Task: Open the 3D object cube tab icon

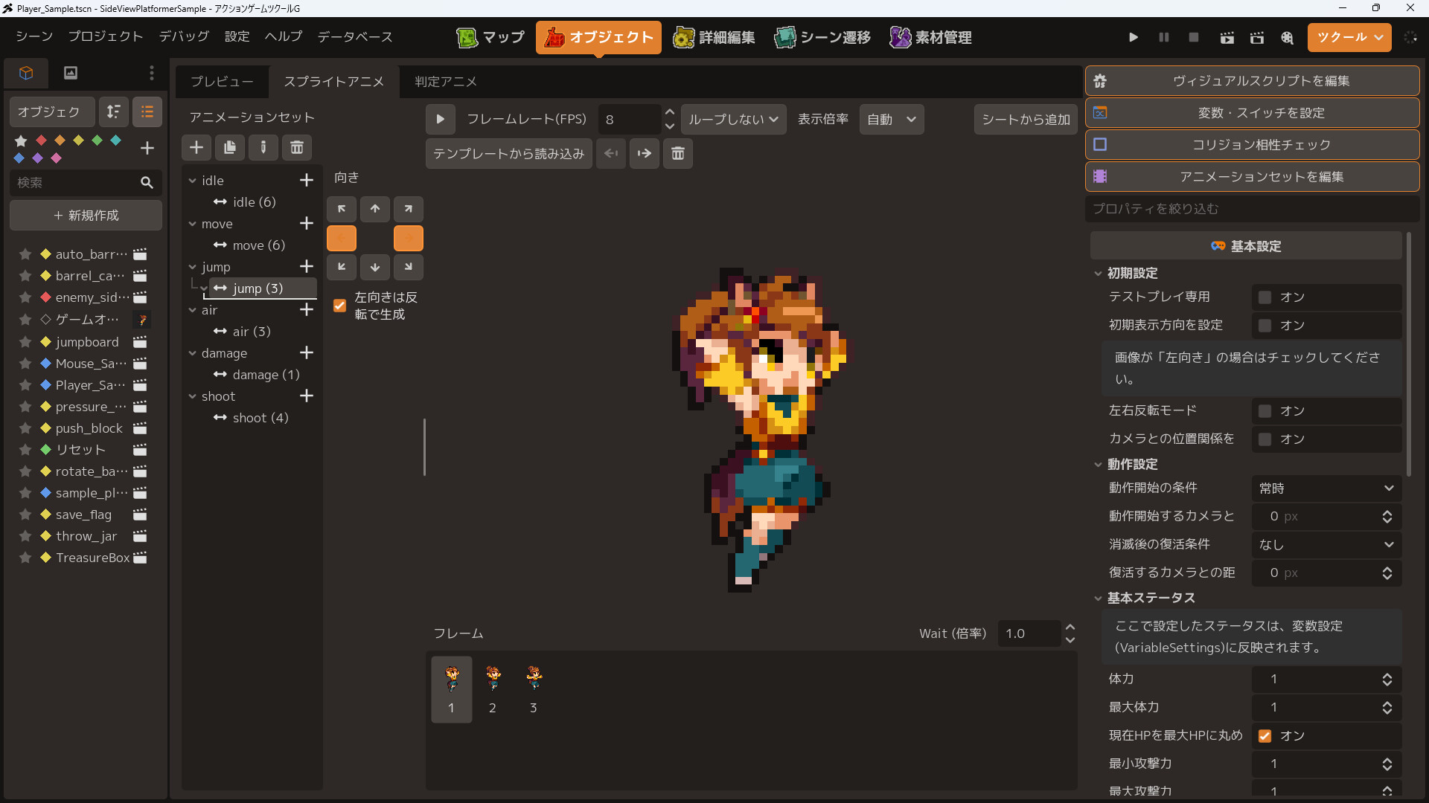Action: coord(26,73)
